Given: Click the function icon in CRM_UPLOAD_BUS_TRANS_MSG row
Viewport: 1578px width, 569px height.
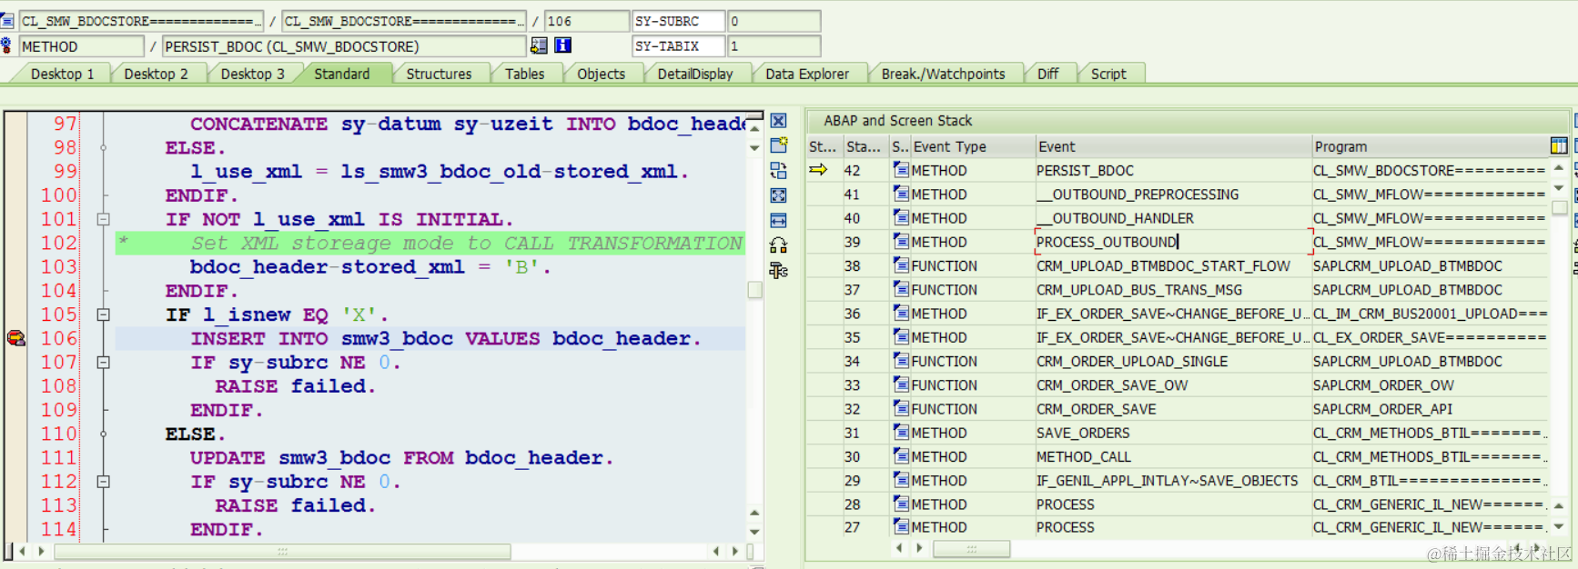Looking at the screenshot, I should [x=901, y=290].
